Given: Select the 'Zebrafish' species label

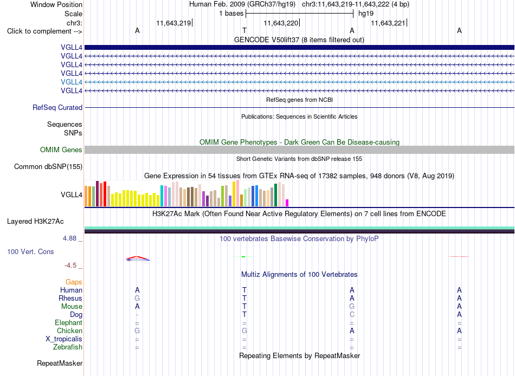Looking at the screenshot, I should pos(68,347).
